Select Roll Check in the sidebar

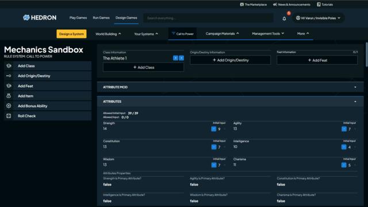pyautogui.click(x=48, y=116)
